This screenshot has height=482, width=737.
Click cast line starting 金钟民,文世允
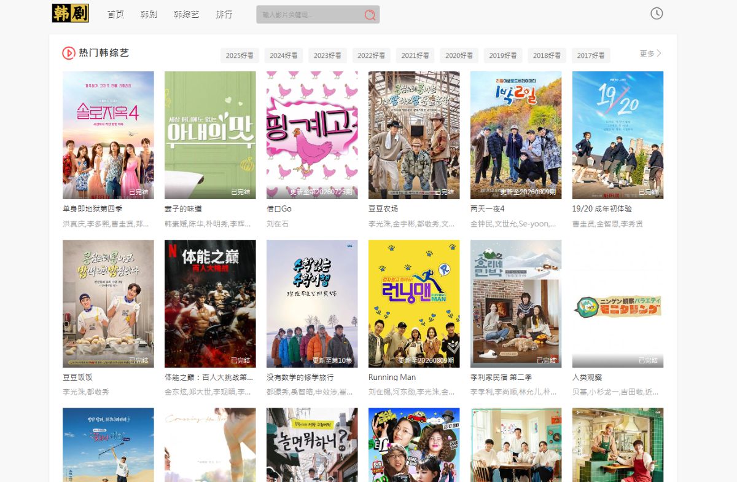(x=513, y=224)
